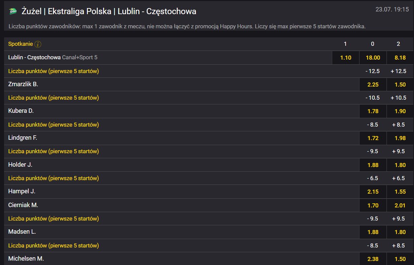The height and width of the screenshot is (265, 414).
Task: Click the speedway helmet icon in header
Action: (x=13, y=11)
